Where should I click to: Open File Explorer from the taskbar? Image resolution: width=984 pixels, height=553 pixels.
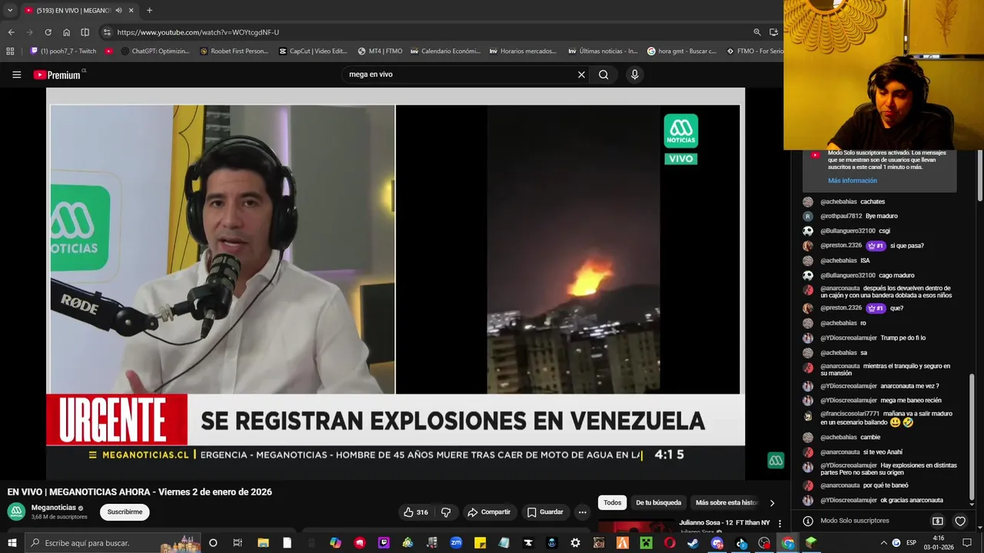pyautogui.click(x=263, y=543)
